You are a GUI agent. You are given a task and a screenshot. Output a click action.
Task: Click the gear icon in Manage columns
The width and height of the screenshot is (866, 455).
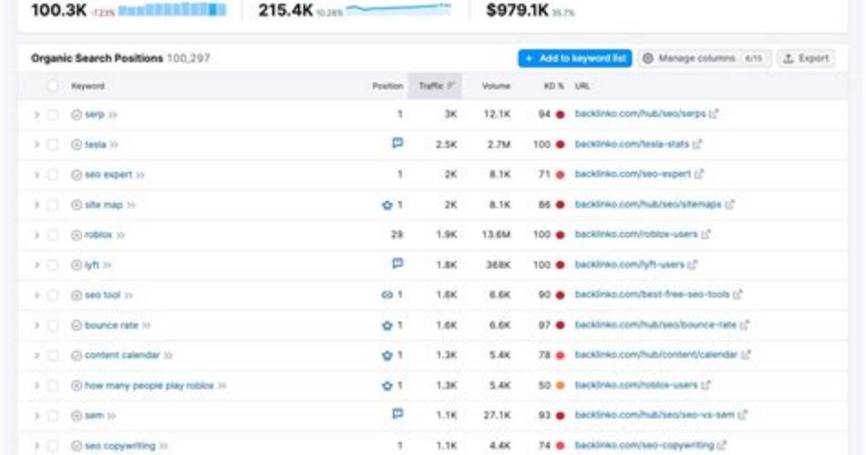(648, 58)
